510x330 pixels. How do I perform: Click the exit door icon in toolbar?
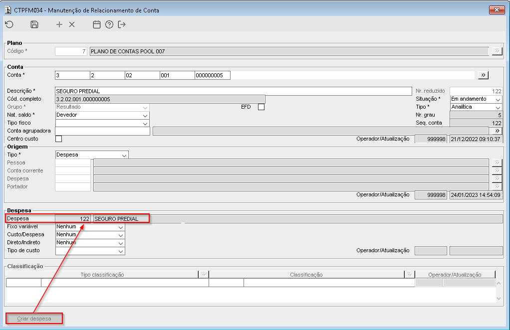pos(122,24)
